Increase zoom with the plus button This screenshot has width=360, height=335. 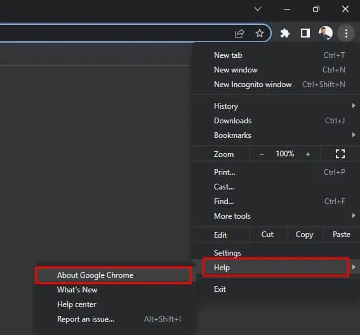click(308, 154)
